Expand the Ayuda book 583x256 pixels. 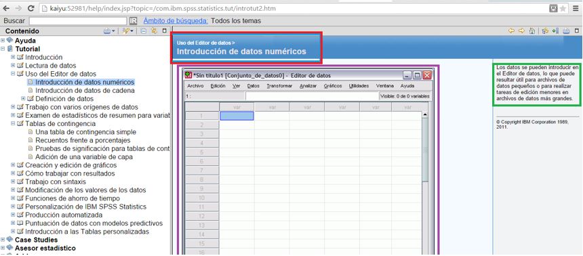(3, 41)
